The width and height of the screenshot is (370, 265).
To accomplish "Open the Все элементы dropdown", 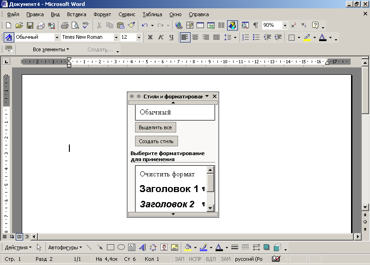I will 51,49.
